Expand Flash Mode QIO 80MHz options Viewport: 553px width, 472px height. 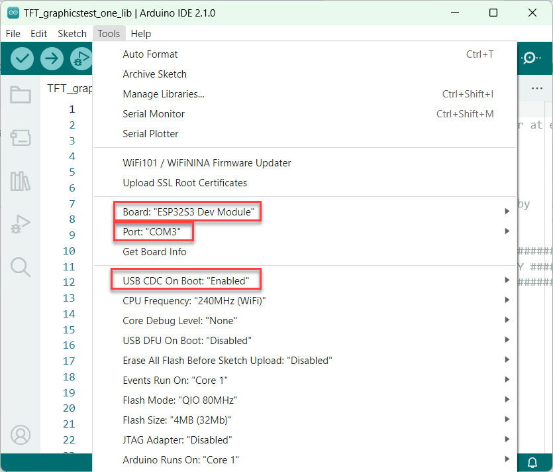click(x=305, y=400)
